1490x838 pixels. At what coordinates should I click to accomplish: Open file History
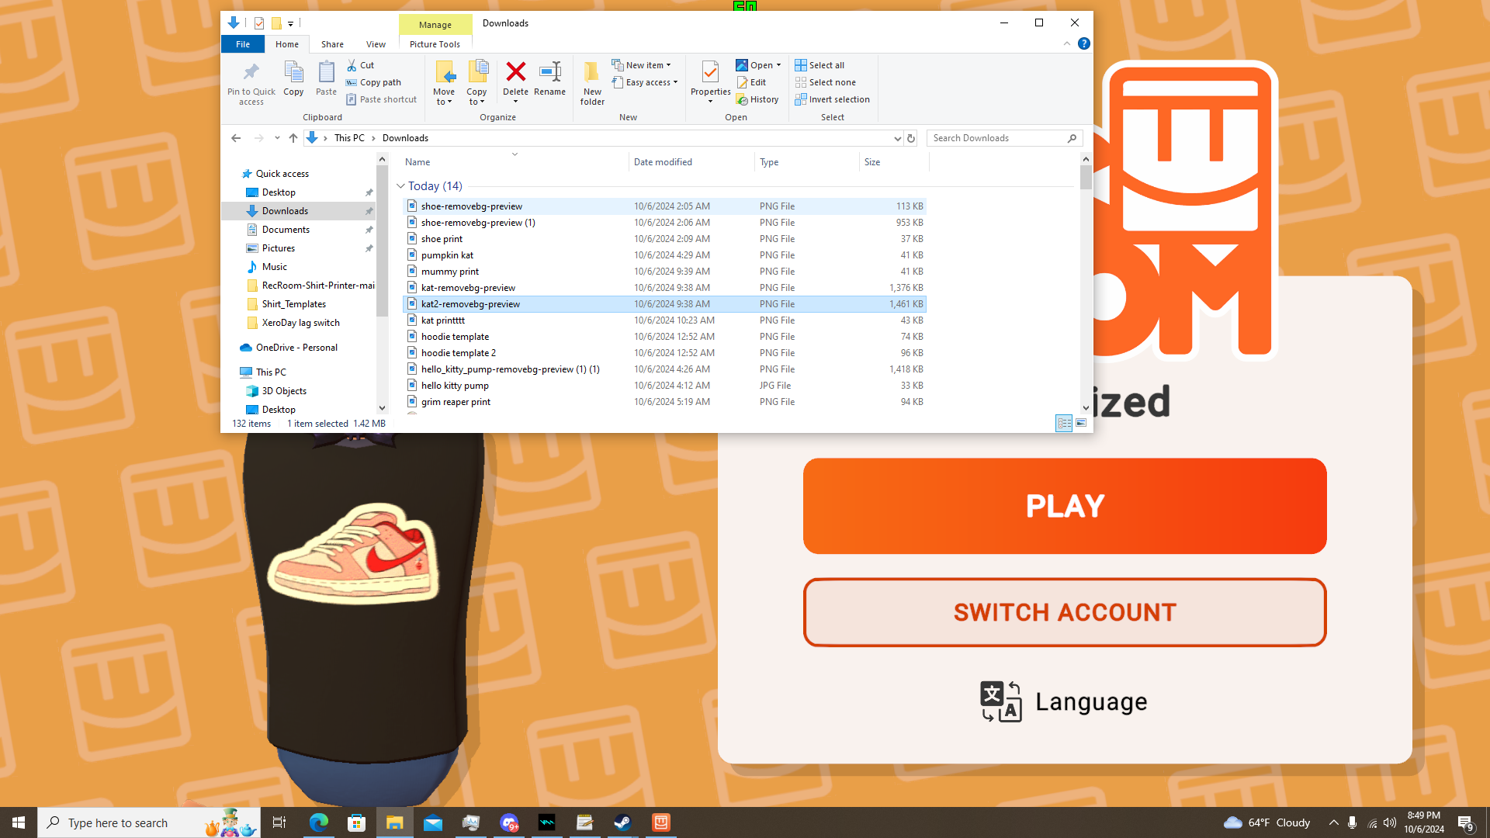pyautogui.click(x=757, y=99)
